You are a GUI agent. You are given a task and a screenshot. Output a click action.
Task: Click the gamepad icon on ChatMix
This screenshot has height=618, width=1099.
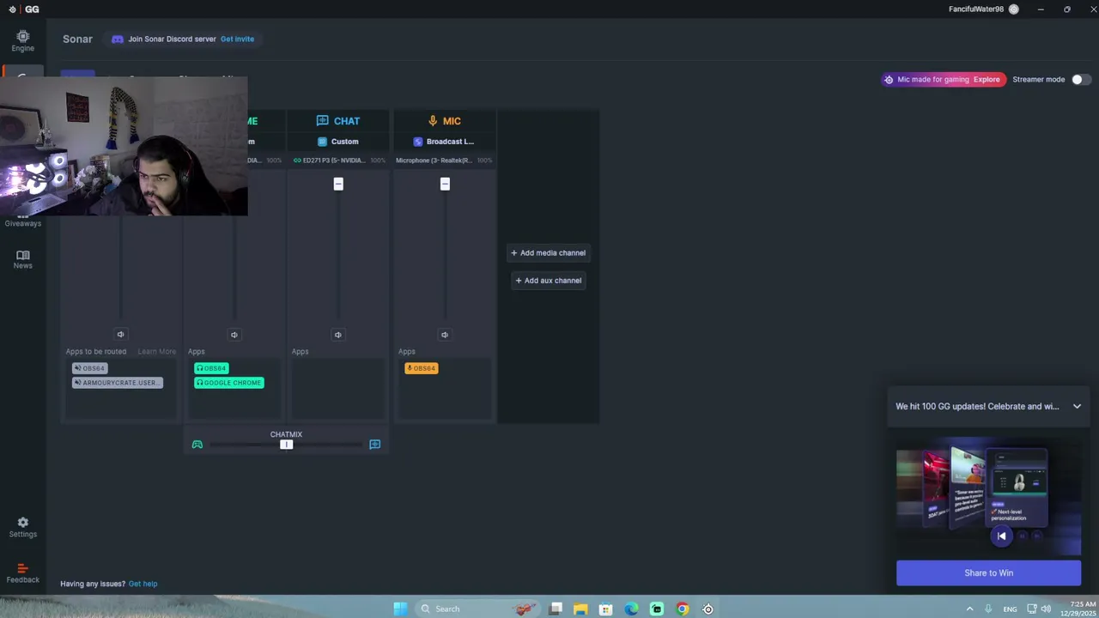tap(197, 444)
